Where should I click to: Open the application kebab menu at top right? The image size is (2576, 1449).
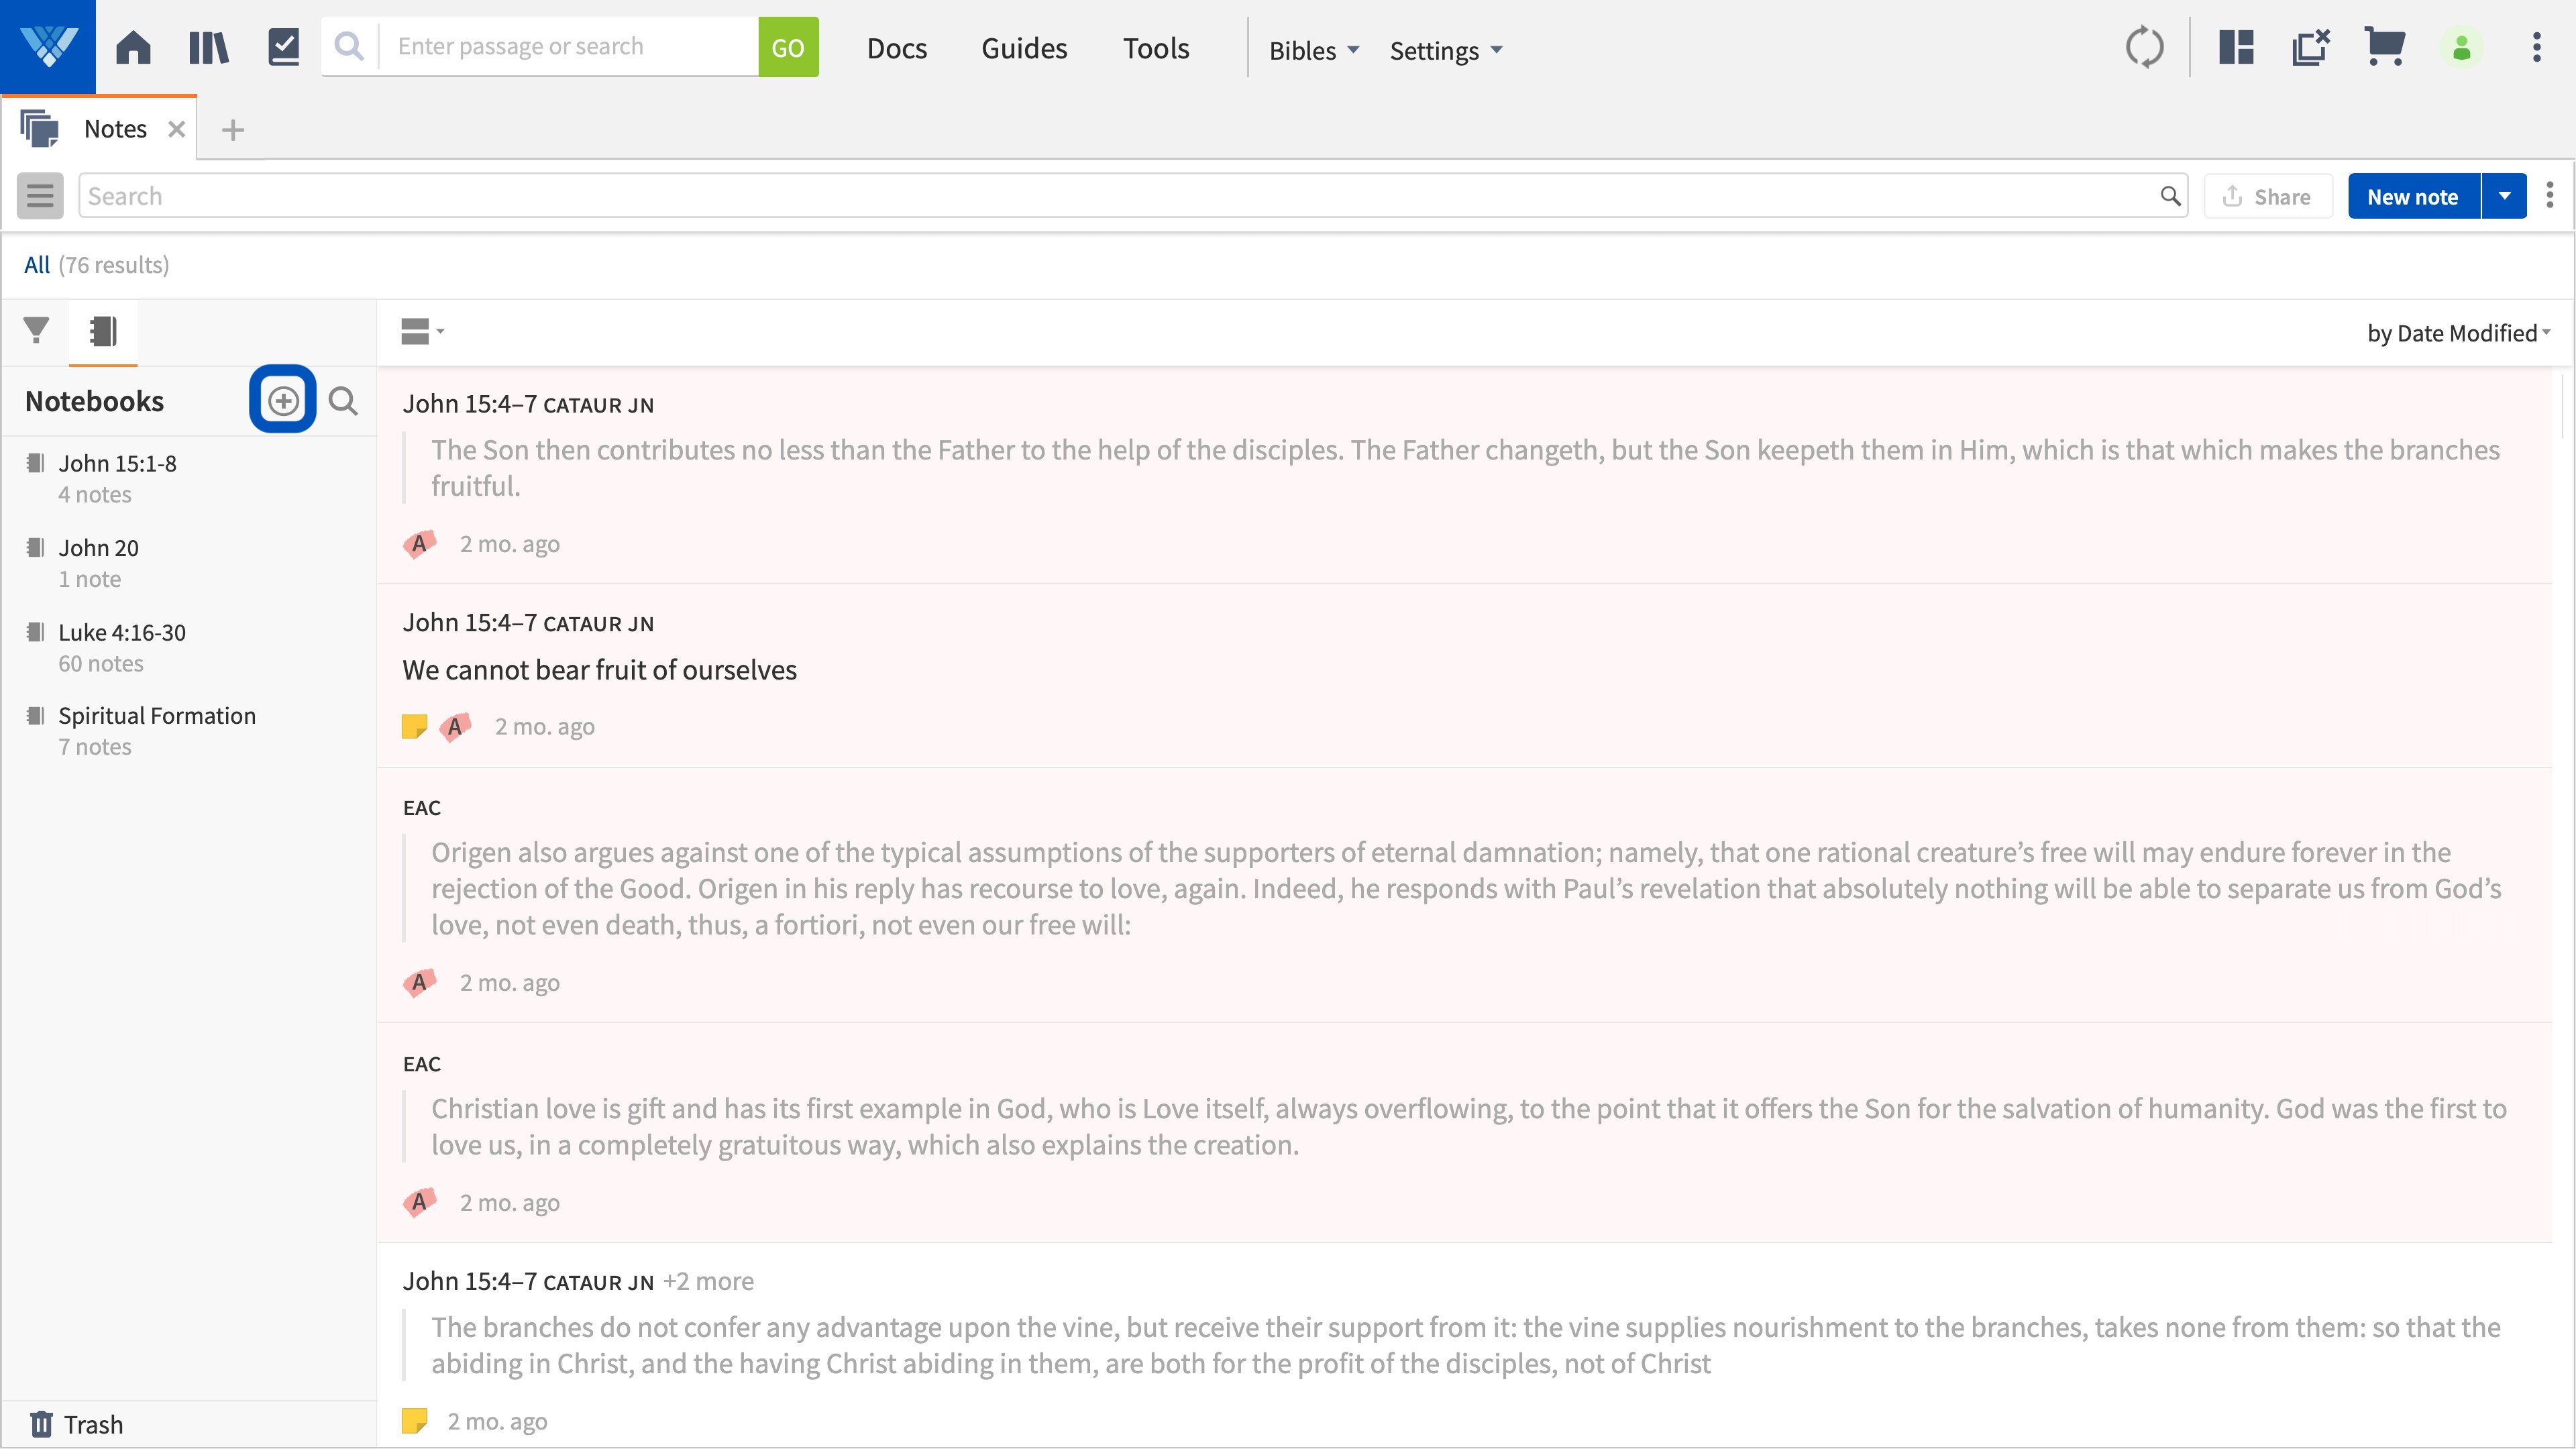coord(2536,47)
